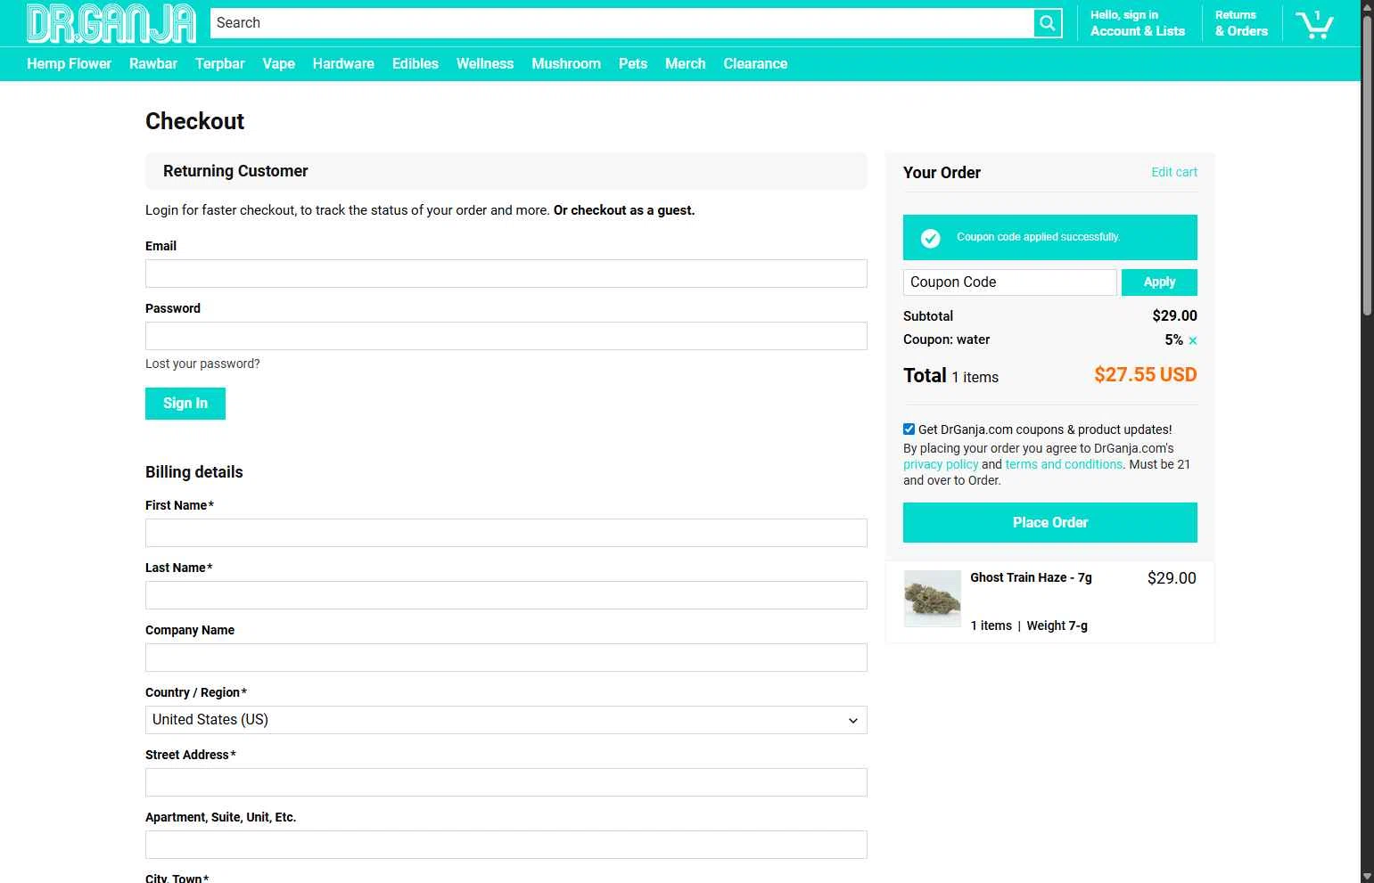Follow the Edit cart link
1374x883 pixels.
[x=1174, y=172]
